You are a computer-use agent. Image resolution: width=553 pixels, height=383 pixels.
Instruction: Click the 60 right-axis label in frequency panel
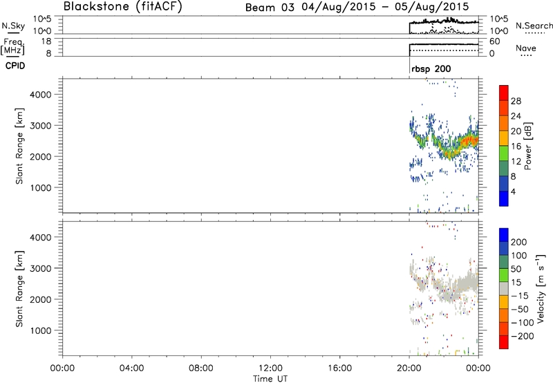[x=494, y=41]
